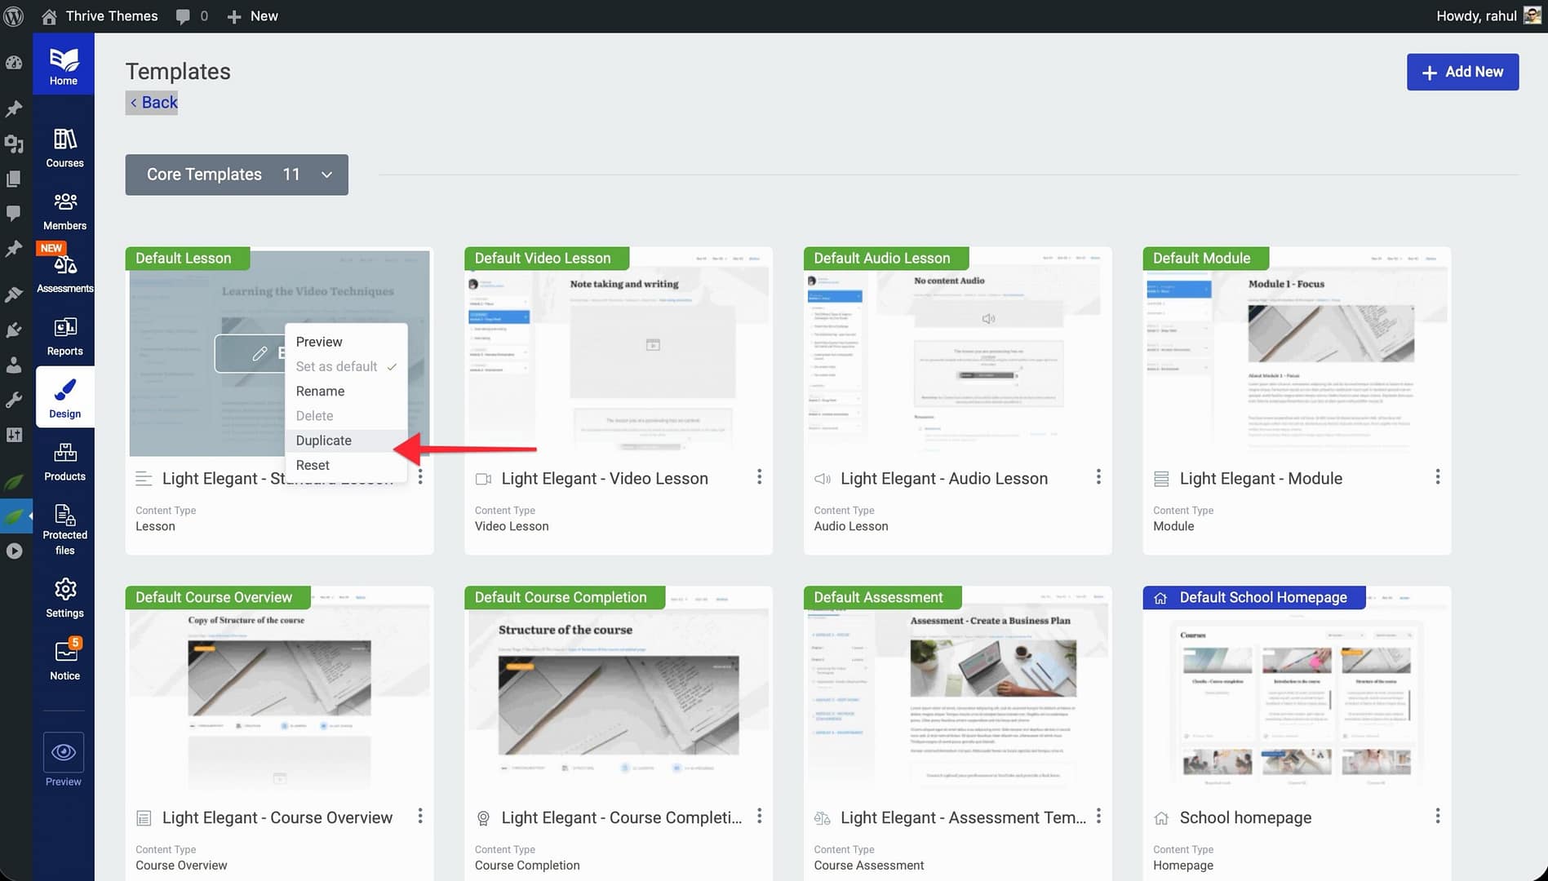1548x881 pixels.
Task: Open Settings gear in Thrive sidebar
Action: click(64, 598)
